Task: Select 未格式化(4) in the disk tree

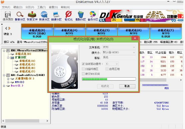Action: click(27, 61)
